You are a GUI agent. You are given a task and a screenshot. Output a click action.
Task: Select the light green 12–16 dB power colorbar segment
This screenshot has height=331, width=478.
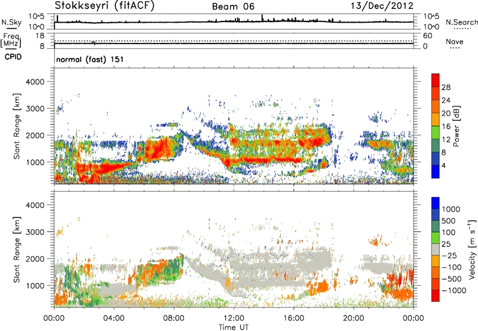tap(436, 133)
